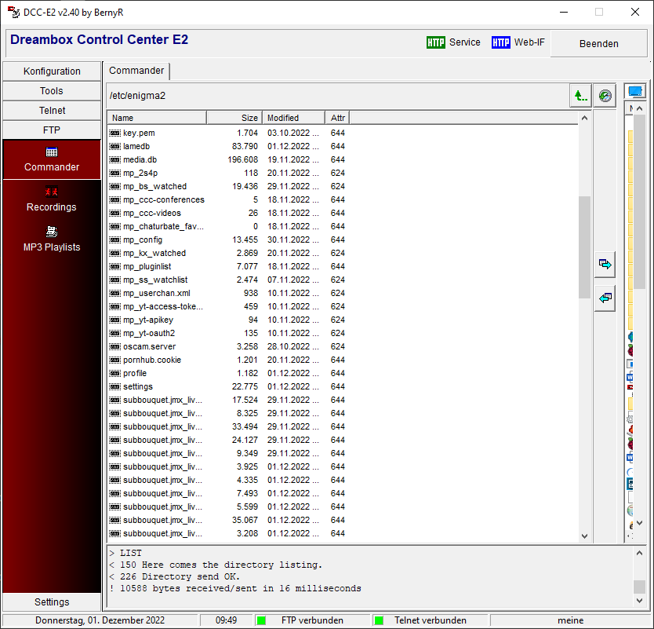Click the FTP log scrollbar up arrow
Viewport: 654px width, 629px height.
coord(639,553)
